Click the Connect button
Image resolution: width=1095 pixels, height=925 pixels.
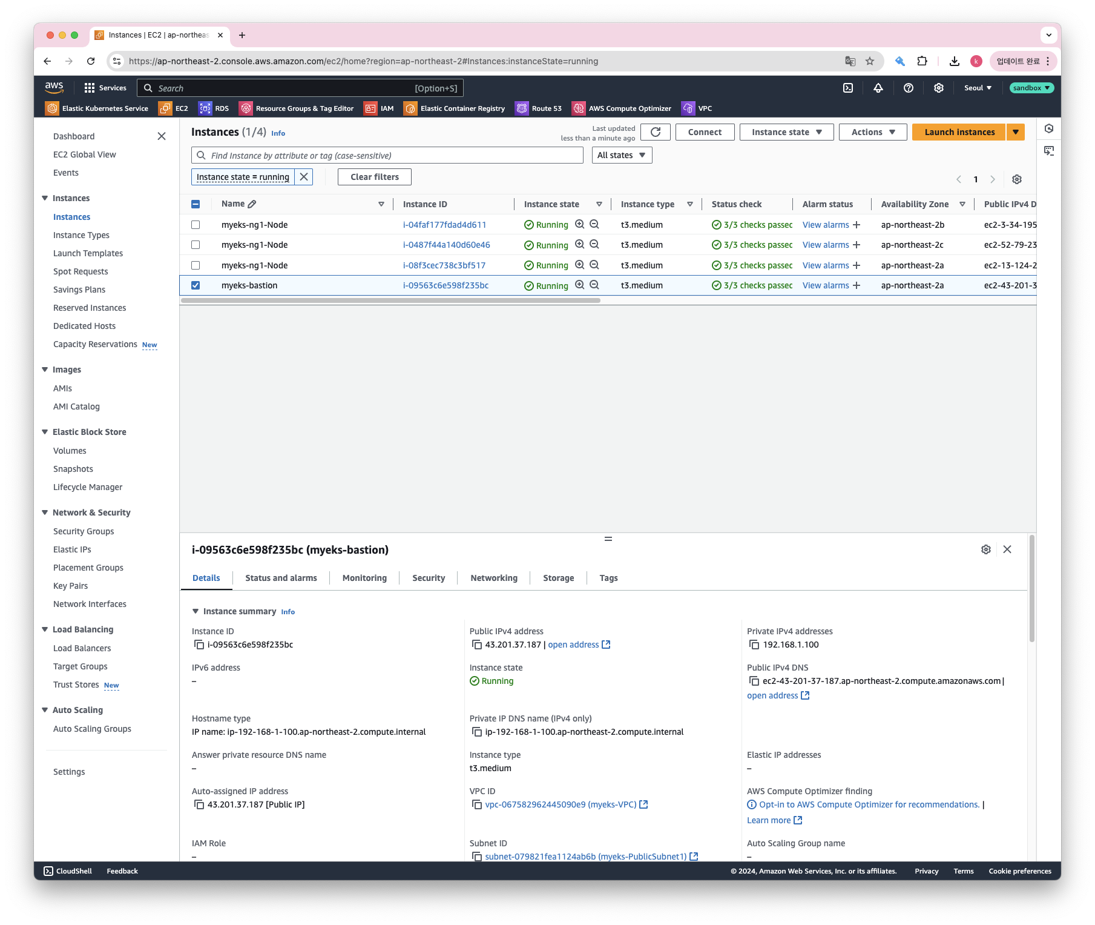(705, 132)
